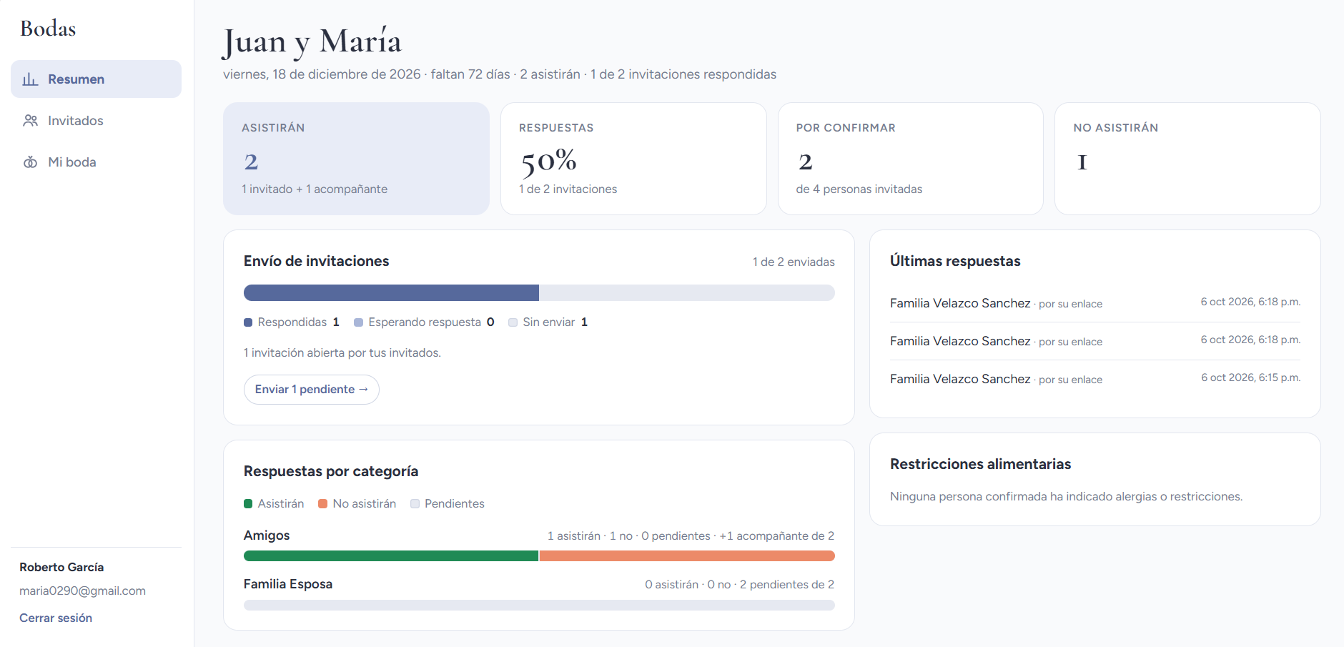The height and width of the screenshot is (647, 1344).
Task: Click the '1 de 2 enviadas' text
Action: pyautogui.click(x=794, y=262)
